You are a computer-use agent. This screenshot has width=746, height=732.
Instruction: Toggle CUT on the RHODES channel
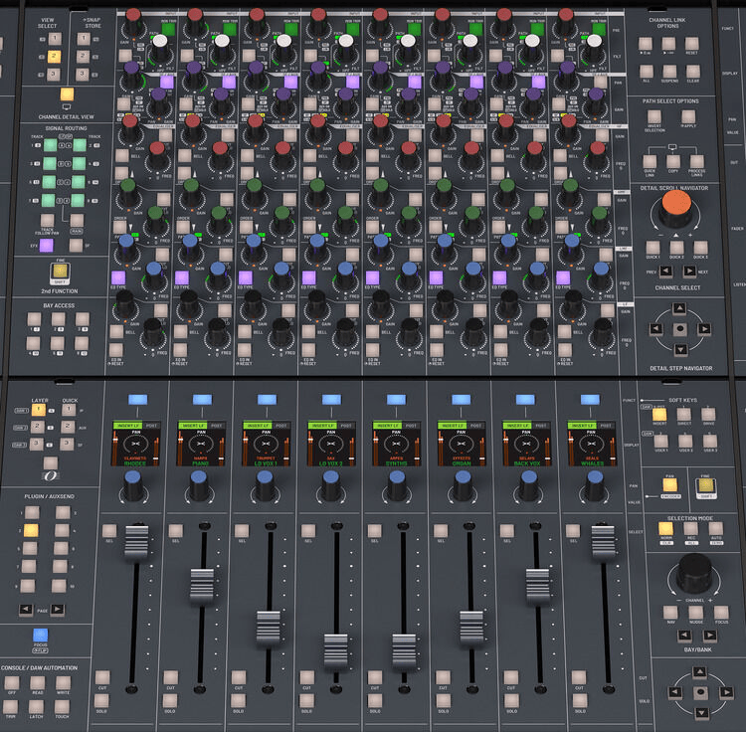(102, 675)
